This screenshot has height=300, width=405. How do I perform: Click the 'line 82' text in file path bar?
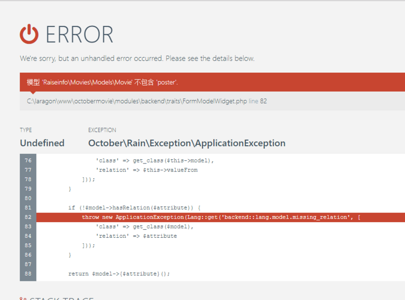point(258,101)
